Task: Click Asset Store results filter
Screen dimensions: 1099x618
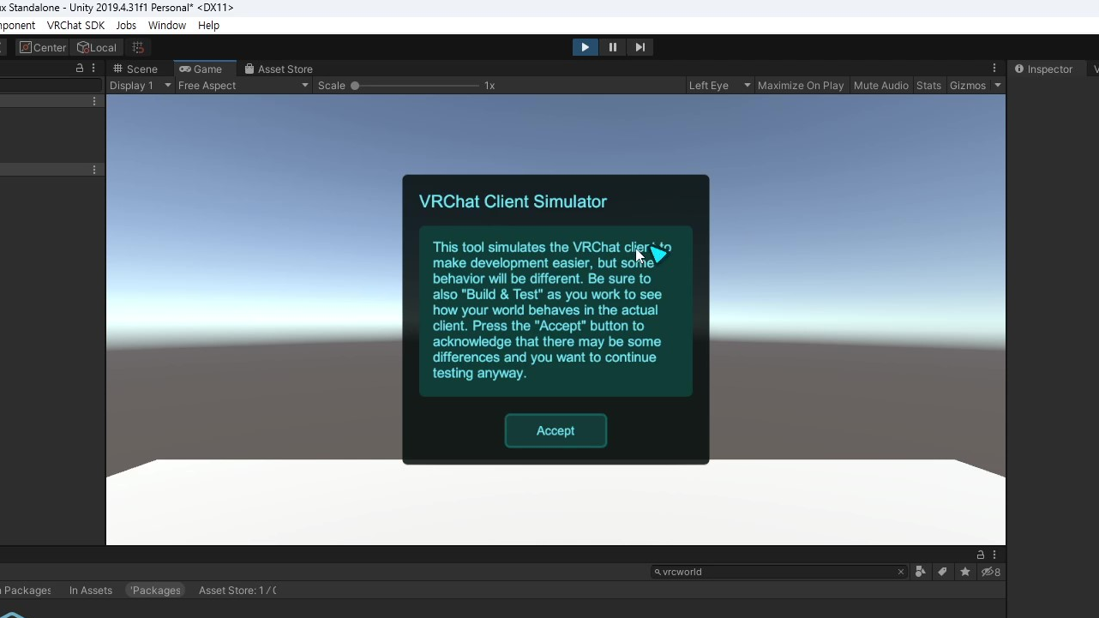Action: click(x=237, y=590)
